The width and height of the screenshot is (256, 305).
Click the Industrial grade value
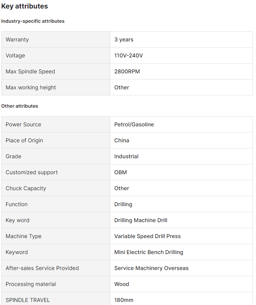click(x=126, y=157)
